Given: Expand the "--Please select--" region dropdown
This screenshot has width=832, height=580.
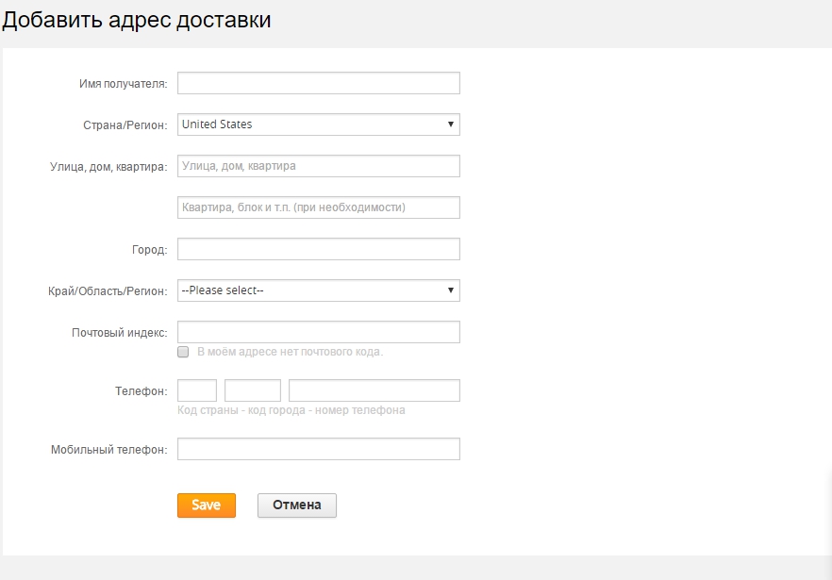Looking at the screenshot, I should coord(318,290).
